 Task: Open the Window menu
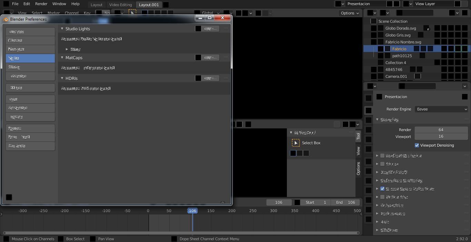pos(59,4)
